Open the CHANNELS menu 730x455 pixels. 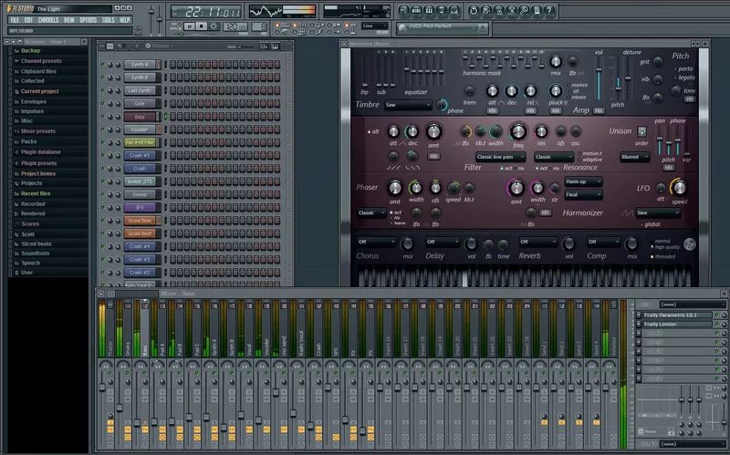click(x=48, y=20)
